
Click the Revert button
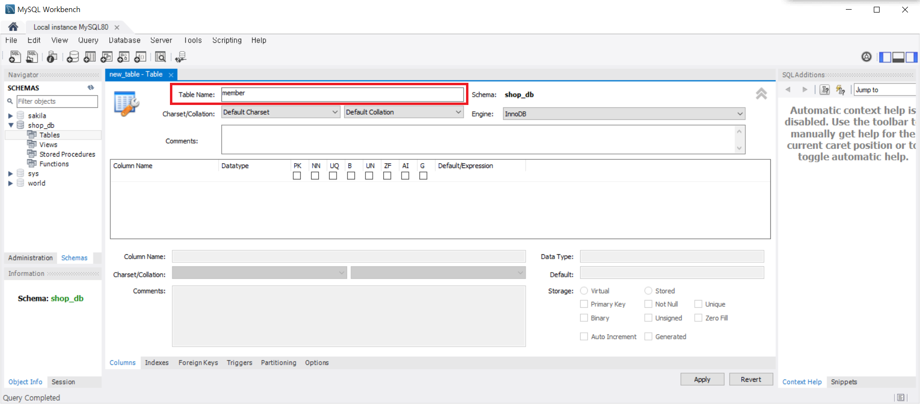click(x=751, y=379)
